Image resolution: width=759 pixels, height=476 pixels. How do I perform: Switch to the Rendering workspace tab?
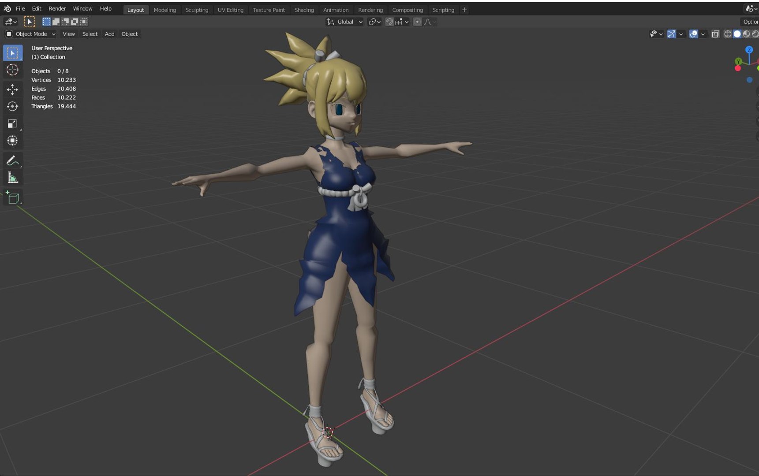370,10
